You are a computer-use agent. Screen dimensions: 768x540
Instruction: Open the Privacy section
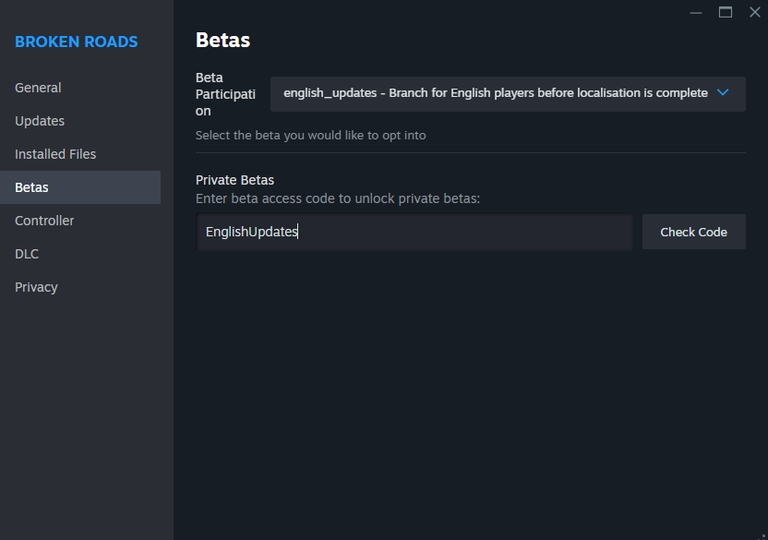[80, 288]
